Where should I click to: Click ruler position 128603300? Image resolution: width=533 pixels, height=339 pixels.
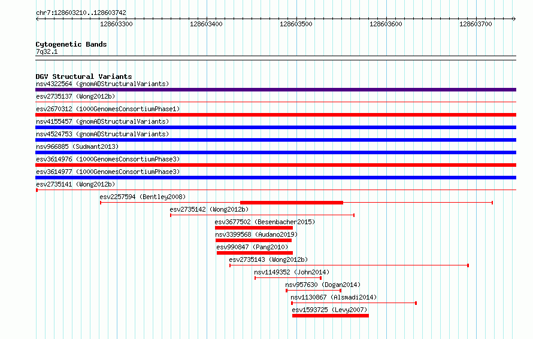[116, 24]
